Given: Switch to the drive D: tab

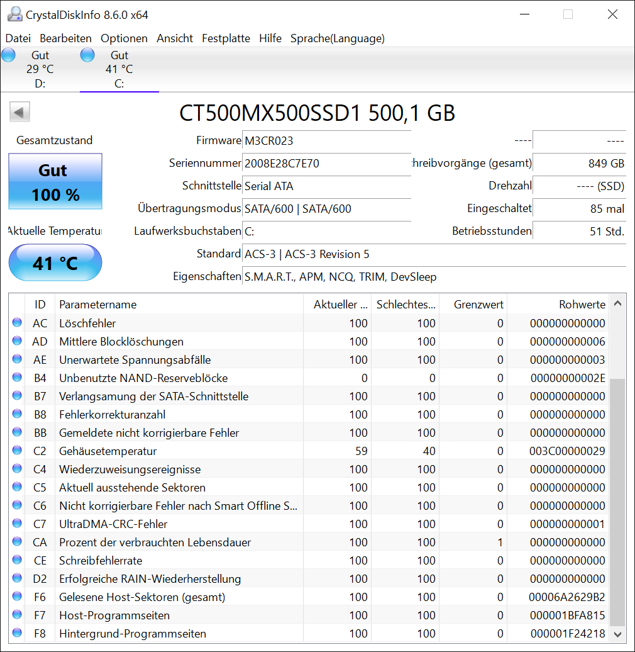Looking at the screenshot, I should click(x=40, y=69).
